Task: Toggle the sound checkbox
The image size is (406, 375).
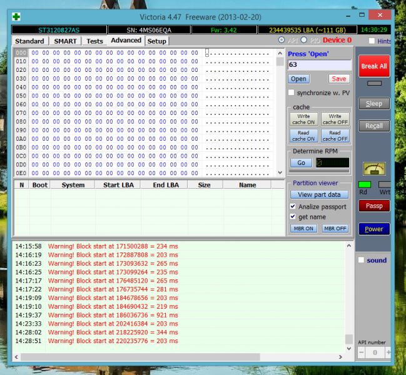Action: pos(361,260)
